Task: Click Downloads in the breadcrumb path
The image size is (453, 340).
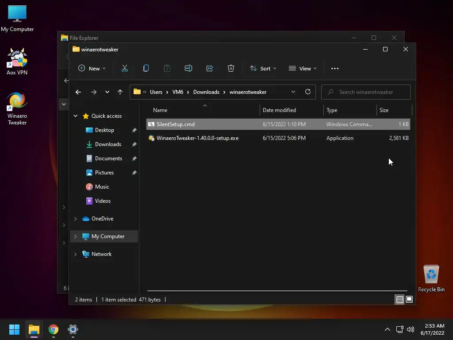Action: tap(206, 92)
